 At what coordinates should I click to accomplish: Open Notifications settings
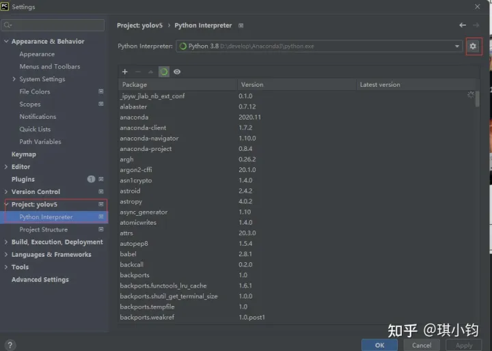point(38,116)
